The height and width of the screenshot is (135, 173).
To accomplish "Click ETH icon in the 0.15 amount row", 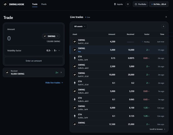I will (75, 58).
